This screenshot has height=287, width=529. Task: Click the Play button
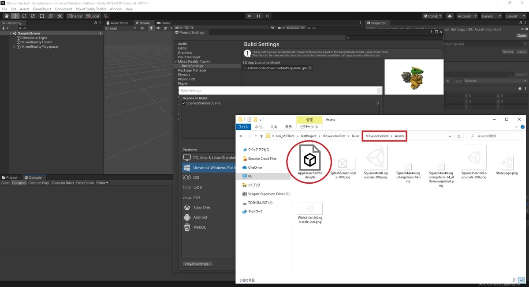click(x=250, y=16)
